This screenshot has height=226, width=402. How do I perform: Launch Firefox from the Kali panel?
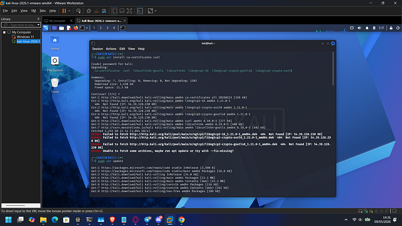click(76, 28)
